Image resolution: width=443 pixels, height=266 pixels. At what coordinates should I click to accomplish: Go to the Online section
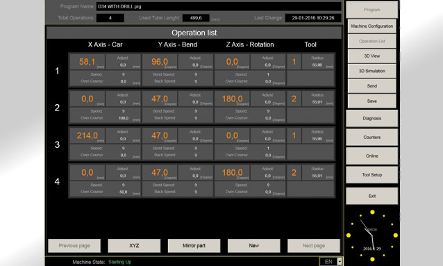371,156
